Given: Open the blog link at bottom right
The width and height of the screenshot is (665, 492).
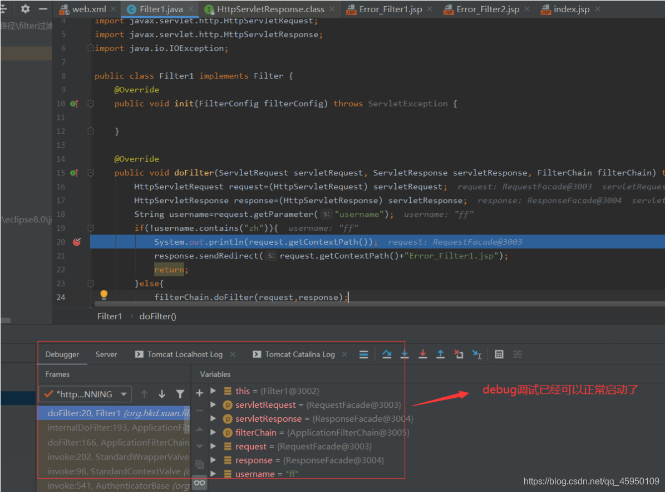Looking at the screenshot, I should [x=590, y=480].
